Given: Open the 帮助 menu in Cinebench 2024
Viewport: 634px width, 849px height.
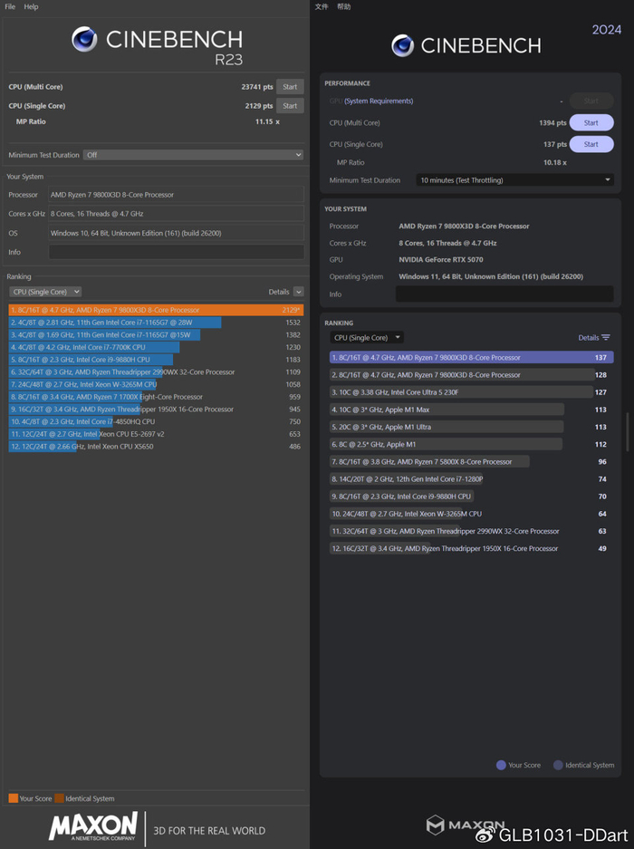Looking at the screenshot, I should tap(343, 6).
